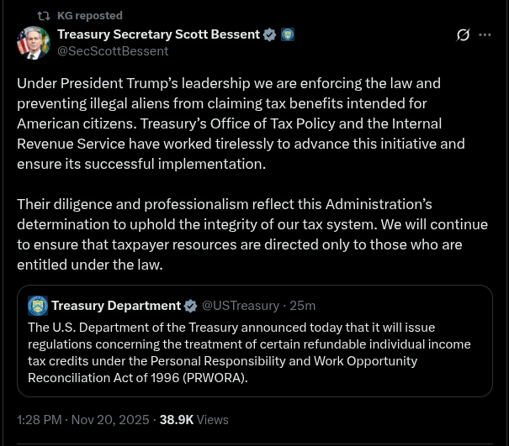Click the Nov 20, 2025 post date
The width and height of the screenshot is (509, 446).
[x=109, y=419]
